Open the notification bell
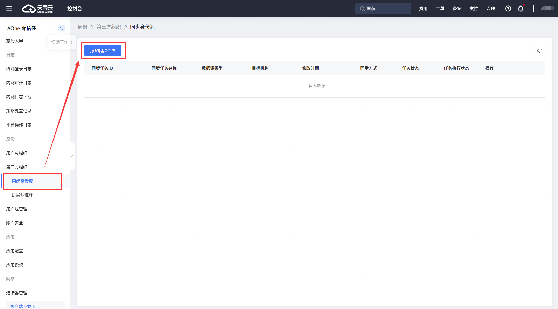558x309 pixels. (521, 9)
